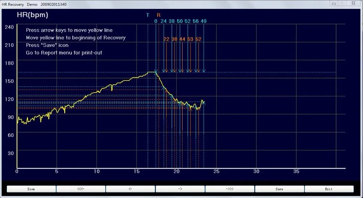The width and height of the screenshot is (363, 198).
Task: Maximize the HR Recovery window
Action: click(x=342, y=3)
